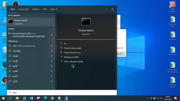The height and width of the screenshot is (101, 180).
Task: Click the Aç open icon
Action: (61, 43)
